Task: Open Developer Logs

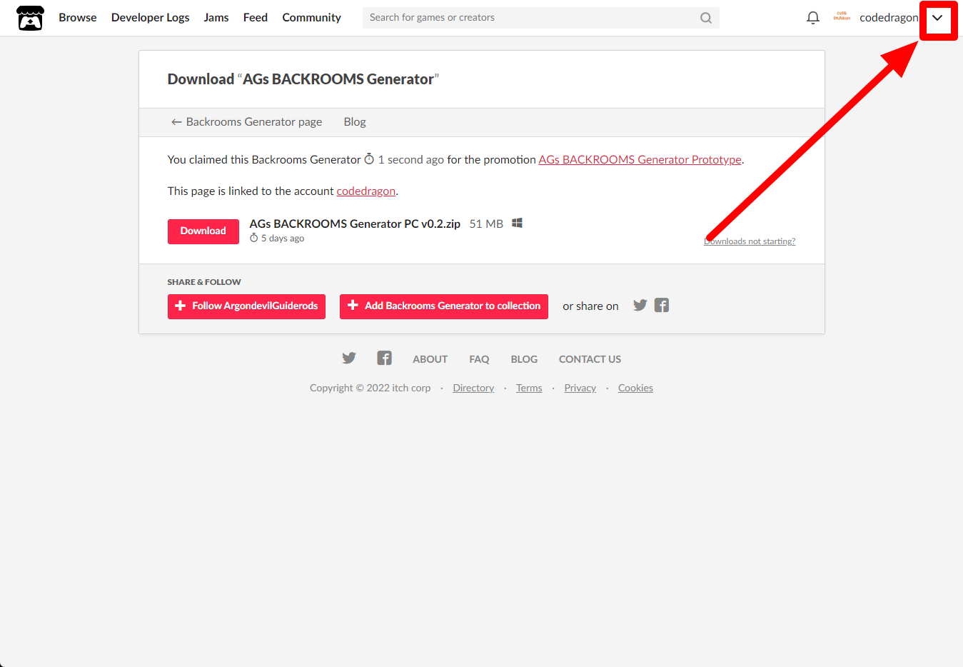Action: pyautogui.click(x=151, y=18)
